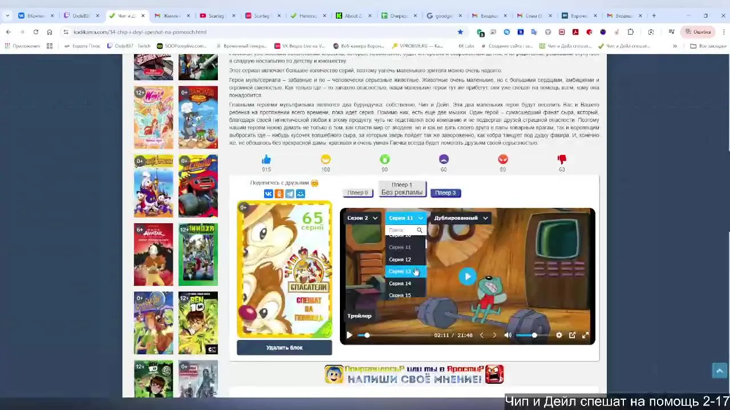
Task: Click the red angry face reaction
Action: click(503, 159)
